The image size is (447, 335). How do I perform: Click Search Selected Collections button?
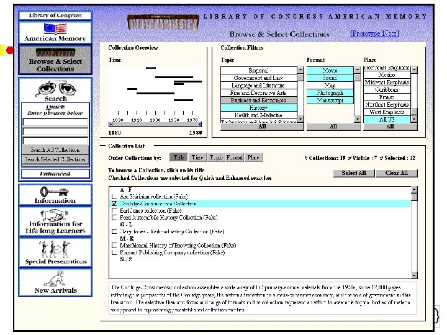(55, 159)
